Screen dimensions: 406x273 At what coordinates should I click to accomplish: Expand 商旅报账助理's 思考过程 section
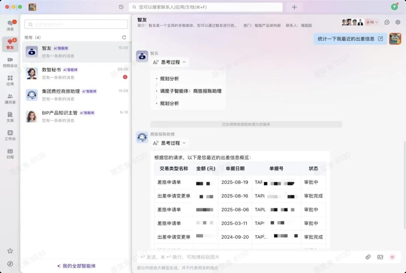170,143
